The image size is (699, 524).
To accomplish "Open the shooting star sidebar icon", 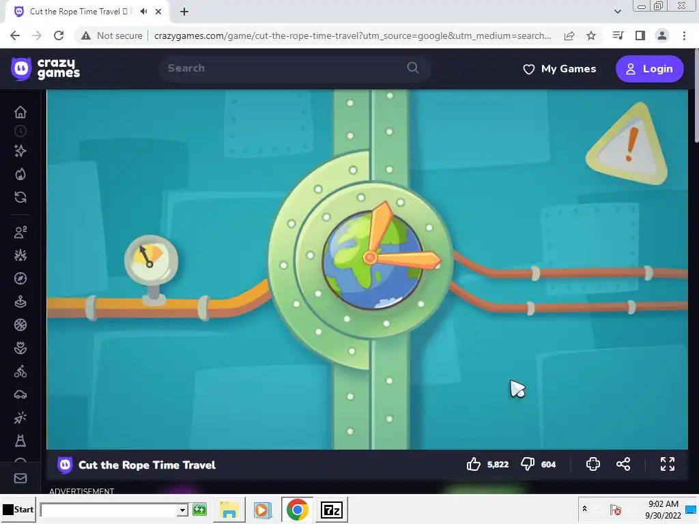I will [20, 418].
